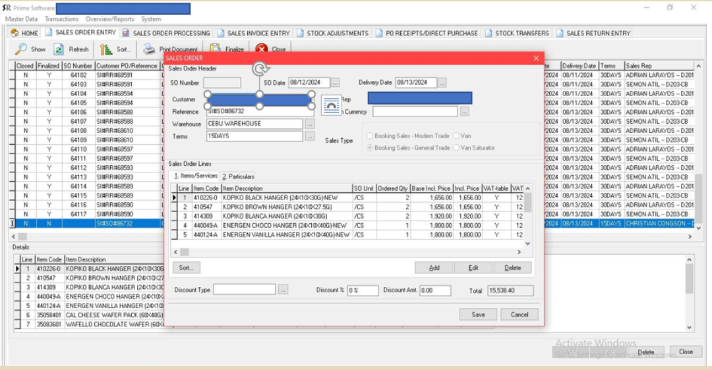Click the rotate handle above Customer box
This screenshot has width=712, height=370.
coord(260,68)
